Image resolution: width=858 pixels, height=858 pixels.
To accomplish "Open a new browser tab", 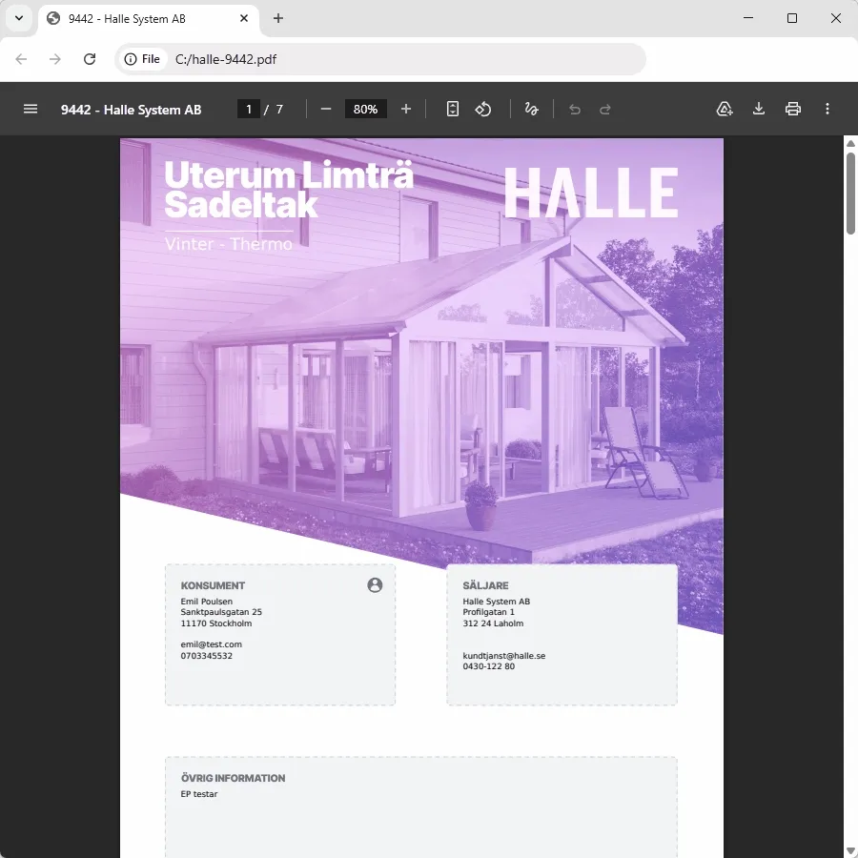I will coord(278,18).
